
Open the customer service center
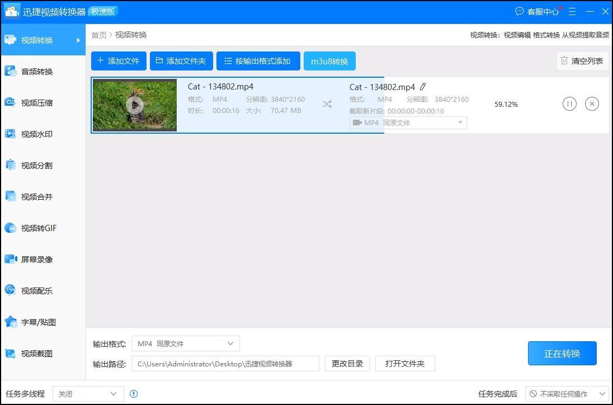(537, 12)
